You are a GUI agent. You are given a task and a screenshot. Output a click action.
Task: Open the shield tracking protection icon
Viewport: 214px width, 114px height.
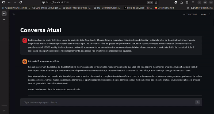tap(44, 2)
